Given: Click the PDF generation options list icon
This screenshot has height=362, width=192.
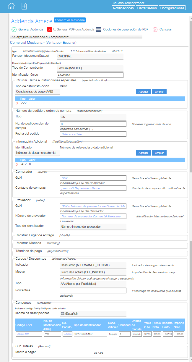Looking at the screenshot, I should click(99, 29).
